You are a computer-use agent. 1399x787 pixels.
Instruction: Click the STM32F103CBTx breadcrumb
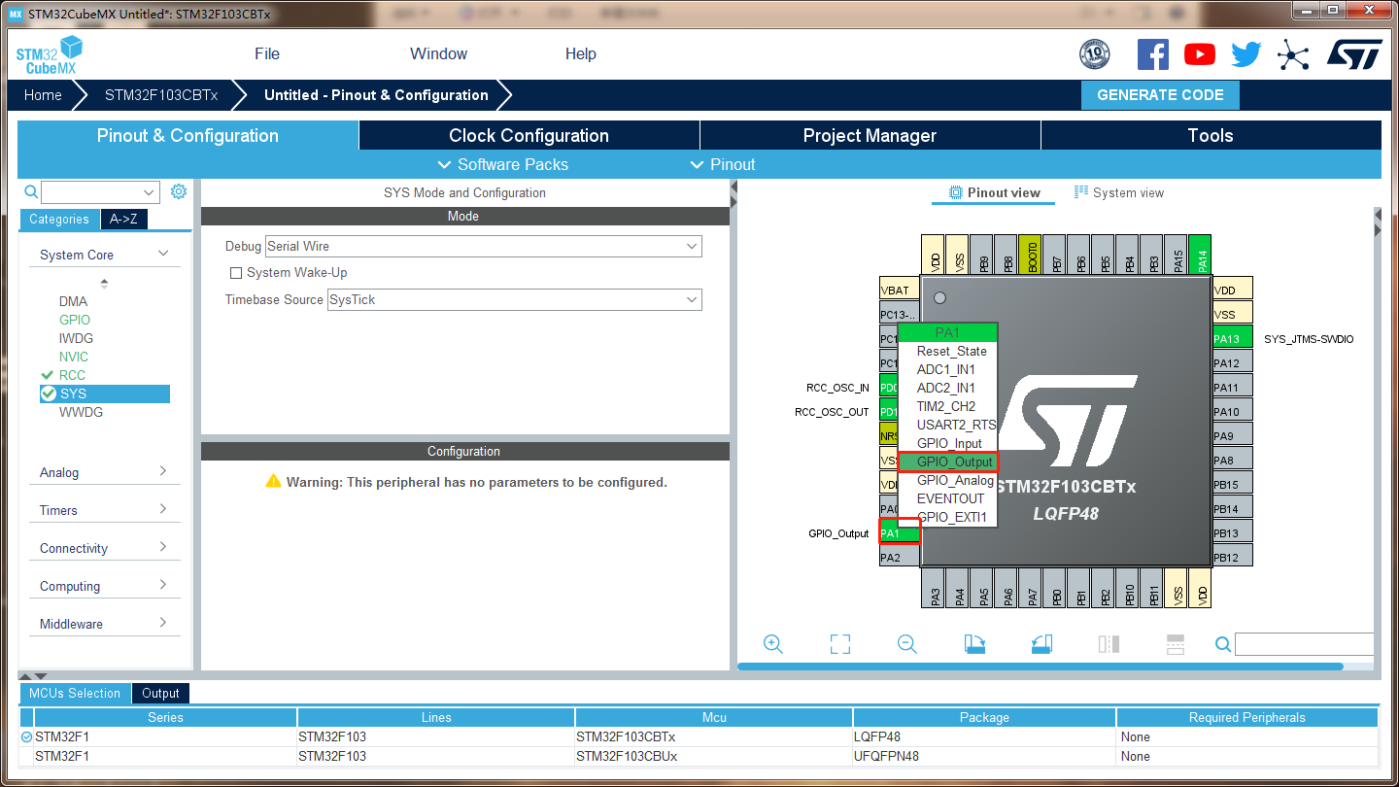tap(161, 95)
